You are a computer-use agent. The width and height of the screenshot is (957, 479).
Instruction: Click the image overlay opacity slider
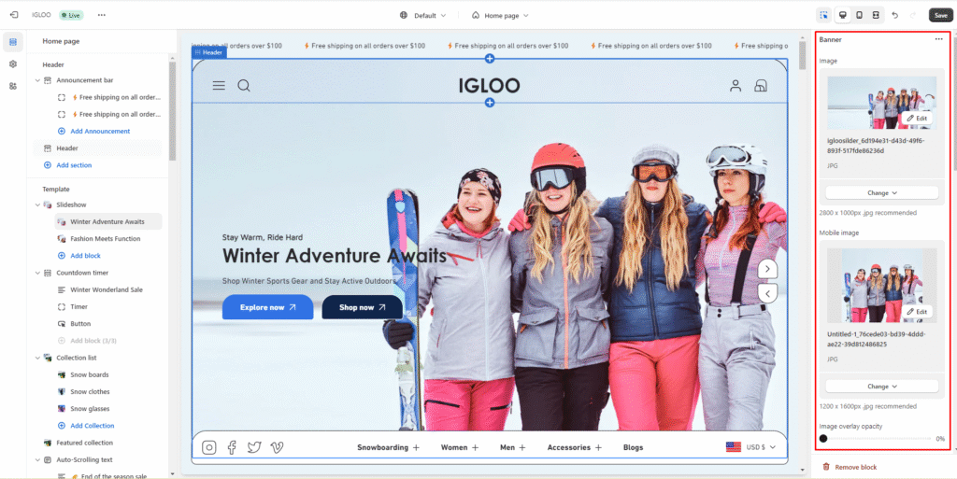pos(876,438)
